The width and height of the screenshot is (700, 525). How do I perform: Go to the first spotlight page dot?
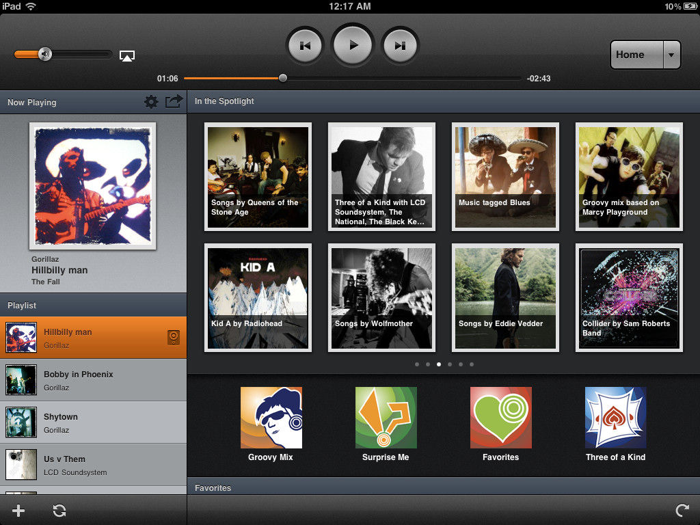point(417,364)
